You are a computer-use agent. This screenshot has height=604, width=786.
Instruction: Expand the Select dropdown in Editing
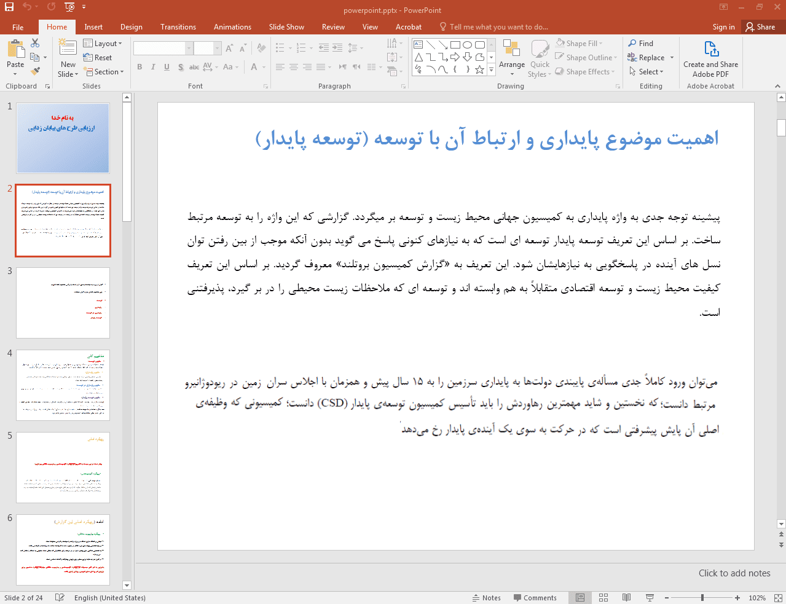click(x=646, y=72)
